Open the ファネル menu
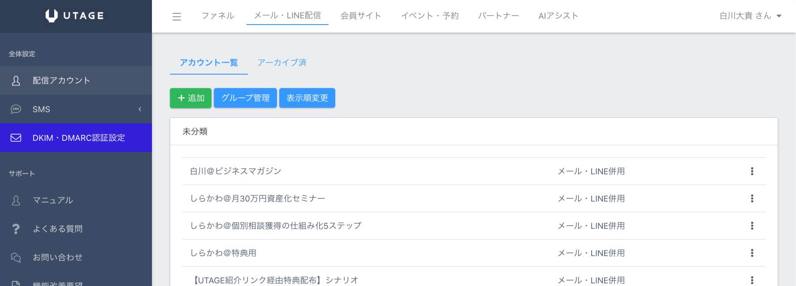This screenshot has width=796, height=286. pos(218,16)
